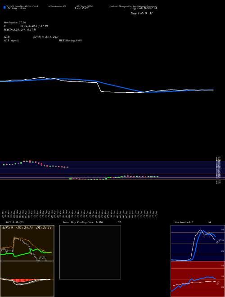Click the 'SI 14/3: 42.8 / 51.19' value
Screen dimensions: 225x297
34,26
